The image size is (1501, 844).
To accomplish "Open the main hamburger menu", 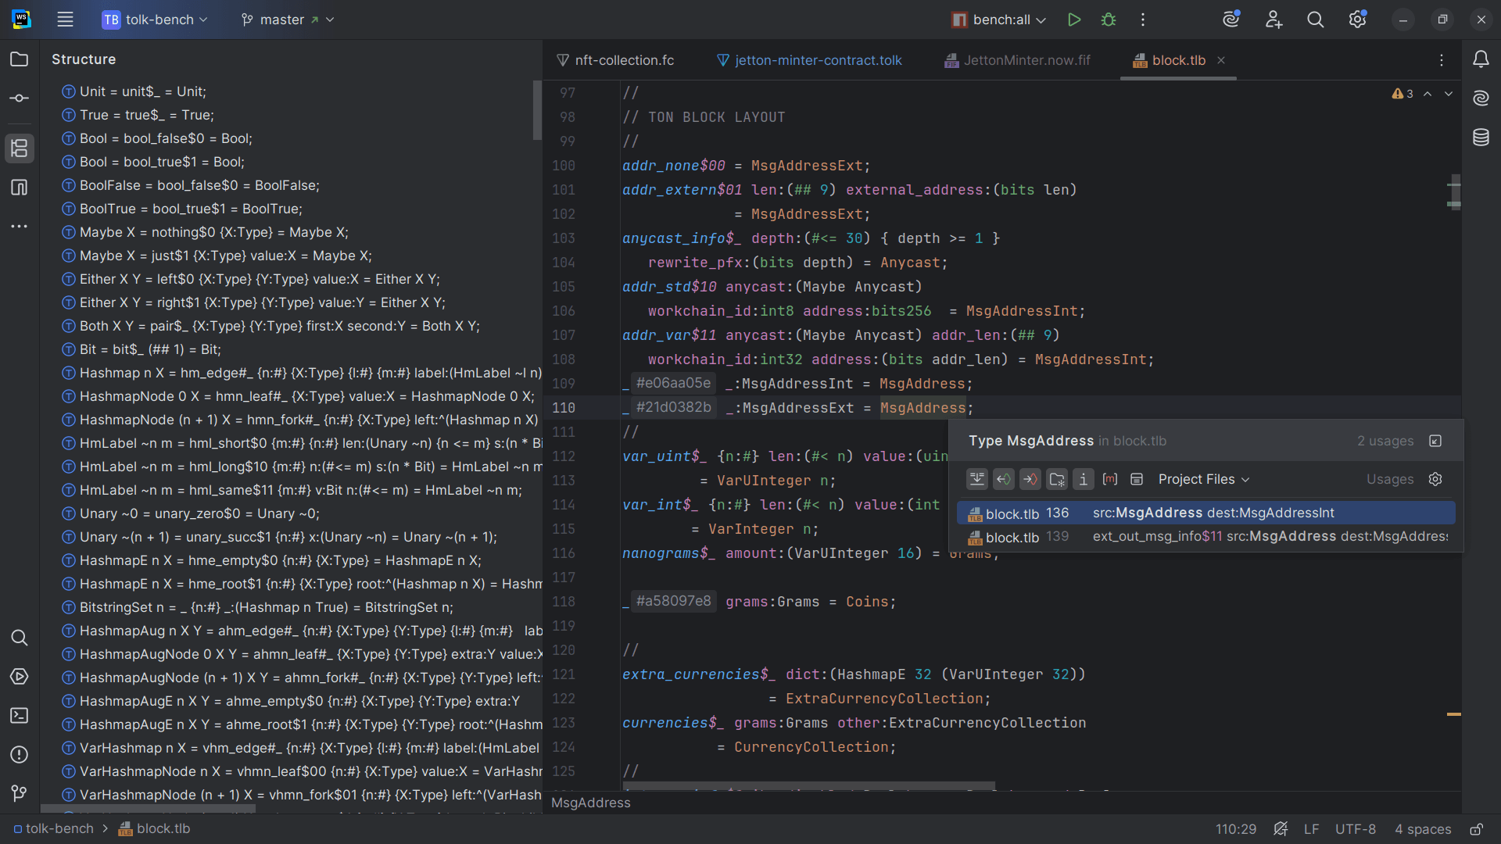I will (x=65, y=20).
